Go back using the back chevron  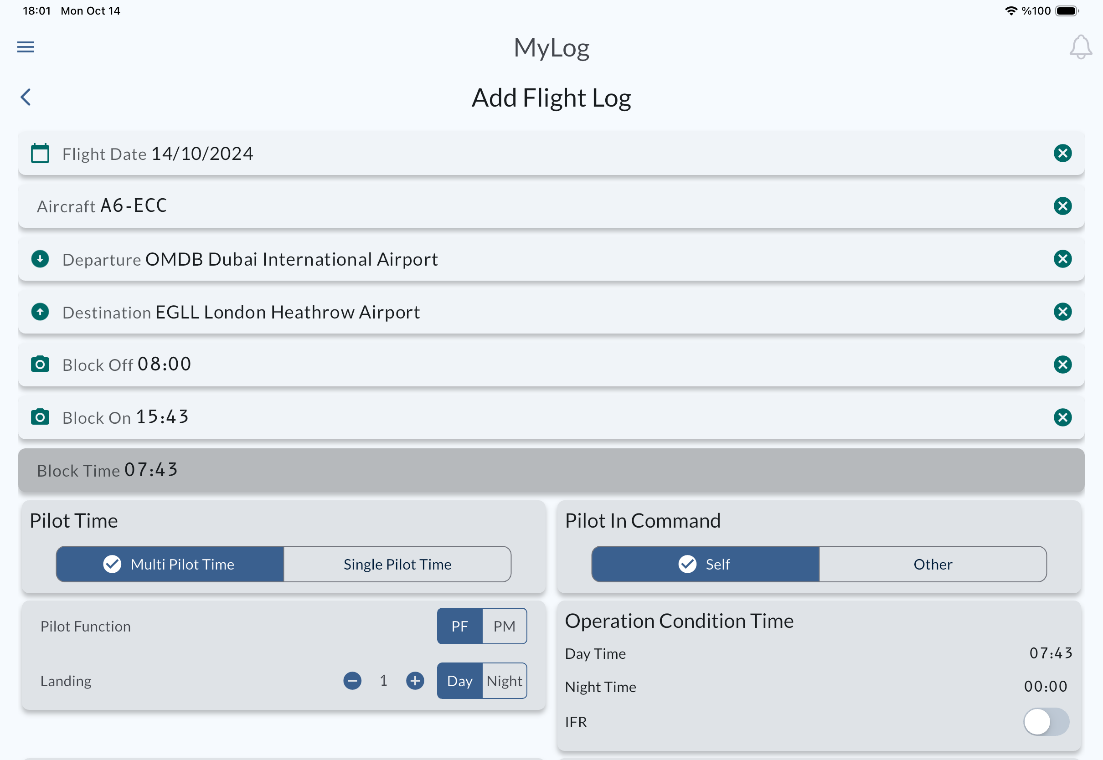pyautogui.click(x=26, y=97)
